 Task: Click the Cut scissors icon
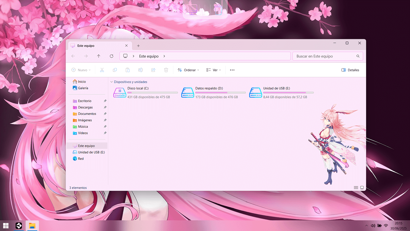point(102,70)
